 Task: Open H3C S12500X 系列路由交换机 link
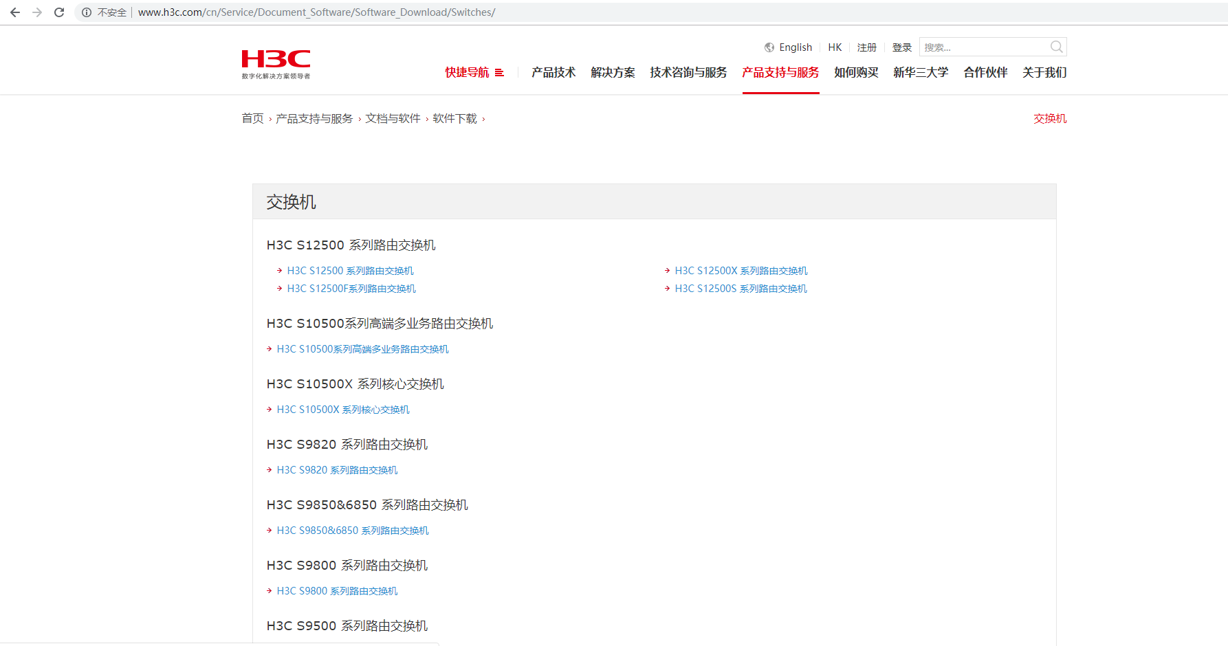(741, 271)
